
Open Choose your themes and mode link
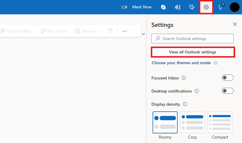point(181,63)
